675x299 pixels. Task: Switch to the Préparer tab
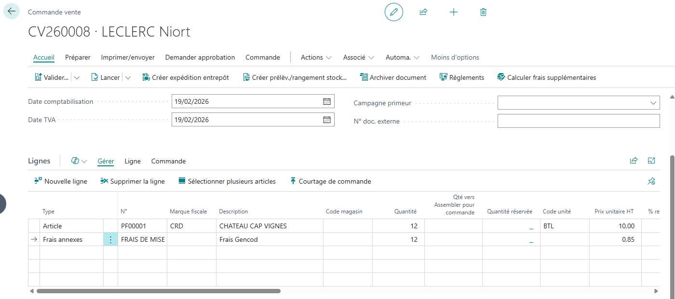click(x=78, y=57)
